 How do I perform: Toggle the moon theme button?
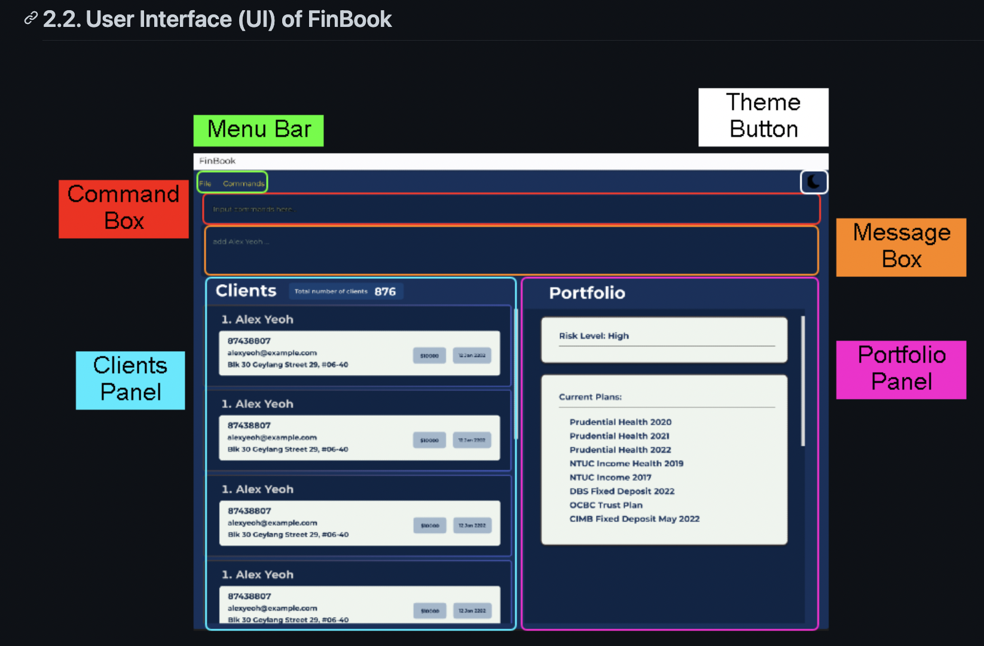(x=814, y=182)
